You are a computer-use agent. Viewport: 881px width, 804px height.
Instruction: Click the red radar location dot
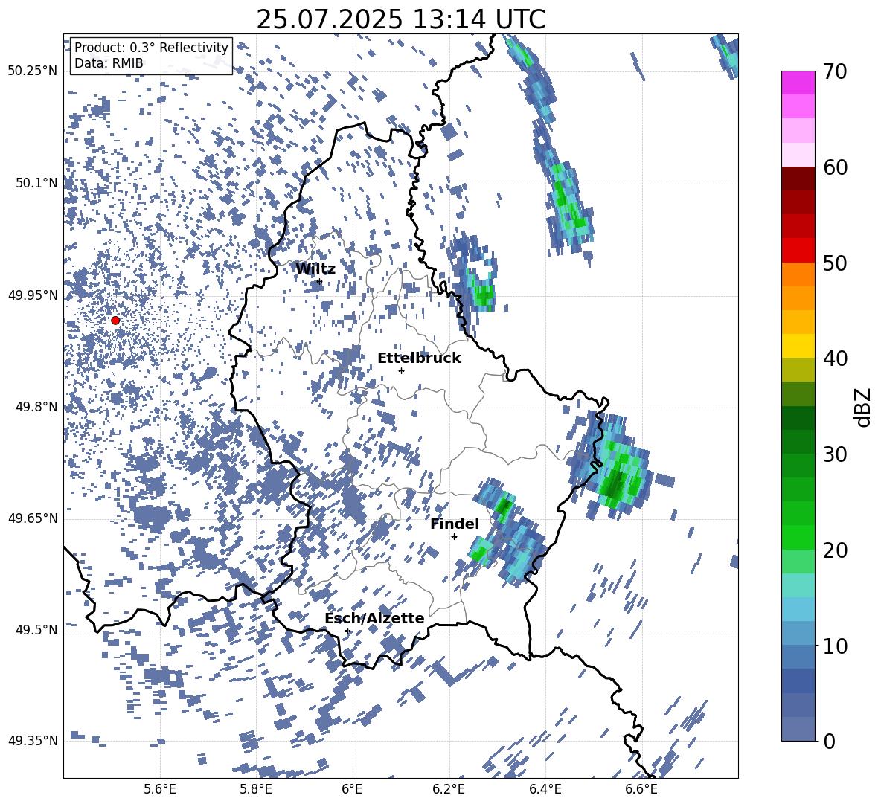point(115,320)
